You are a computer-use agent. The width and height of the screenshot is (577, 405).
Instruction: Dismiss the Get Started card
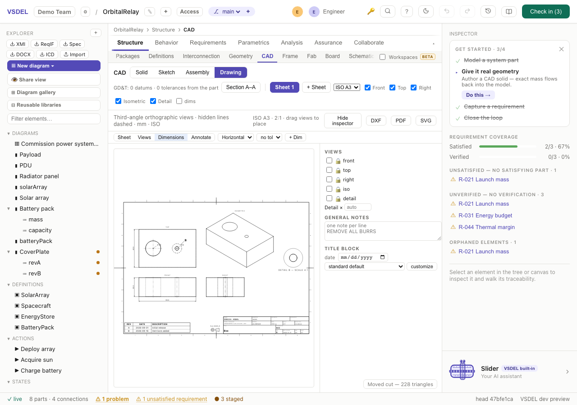click(561, 49)
